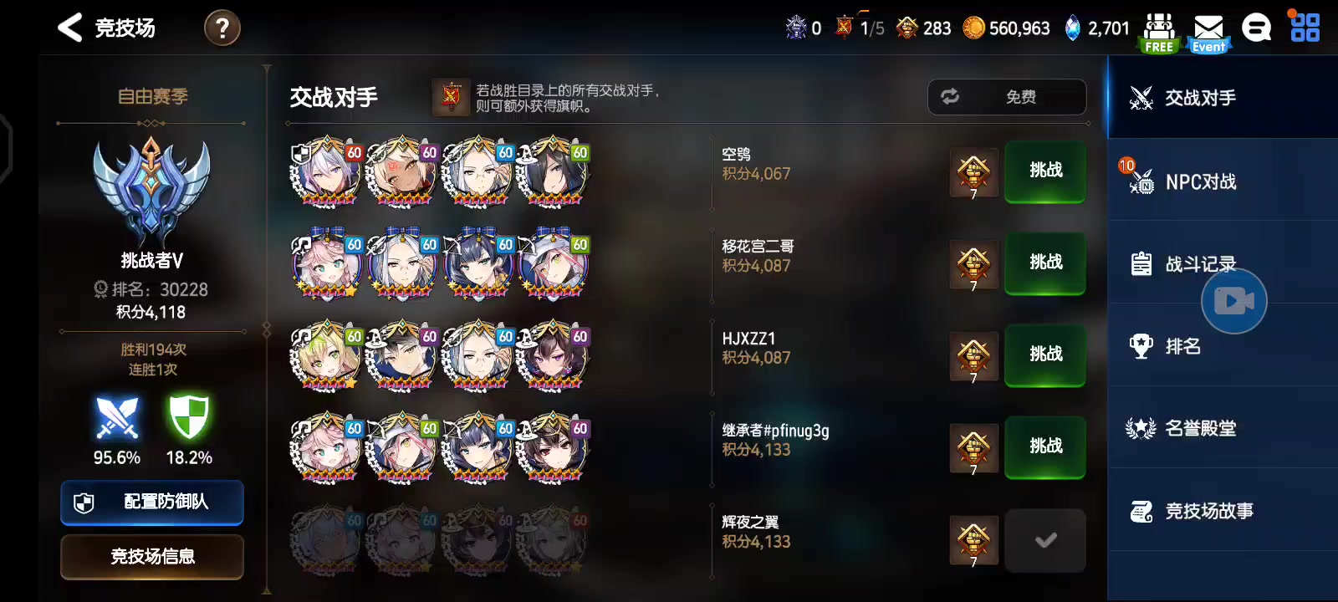Tap the back arrow next to 竞技场
The height and width of the screenshot is (602, 1338).
(x=69, y=28)
